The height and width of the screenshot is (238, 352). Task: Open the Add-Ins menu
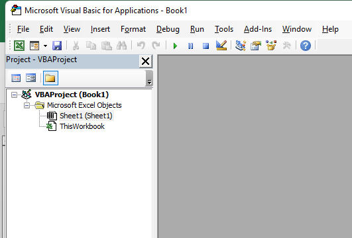point(258,29)
